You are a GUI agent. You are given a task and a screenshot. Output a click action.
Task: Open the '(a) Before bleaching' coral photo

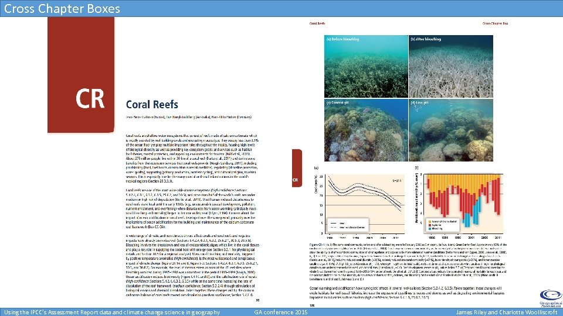pos(366,66)
